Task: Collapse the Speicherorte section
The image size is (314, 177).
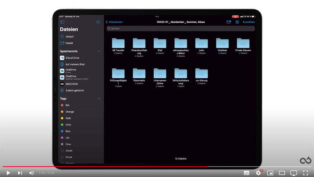Action: pos(99,51)
